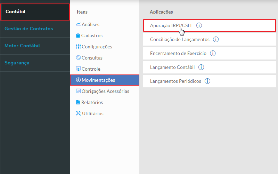Open info icon for Lançamento Contábil

click(201, 67)
